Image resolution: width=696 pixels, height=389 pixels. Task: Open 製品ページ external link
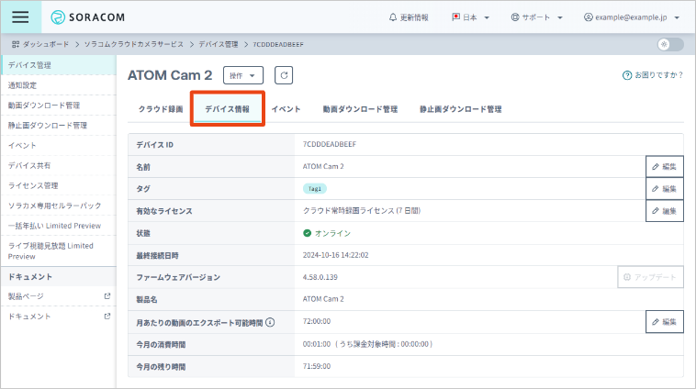(x=58, y=296)
